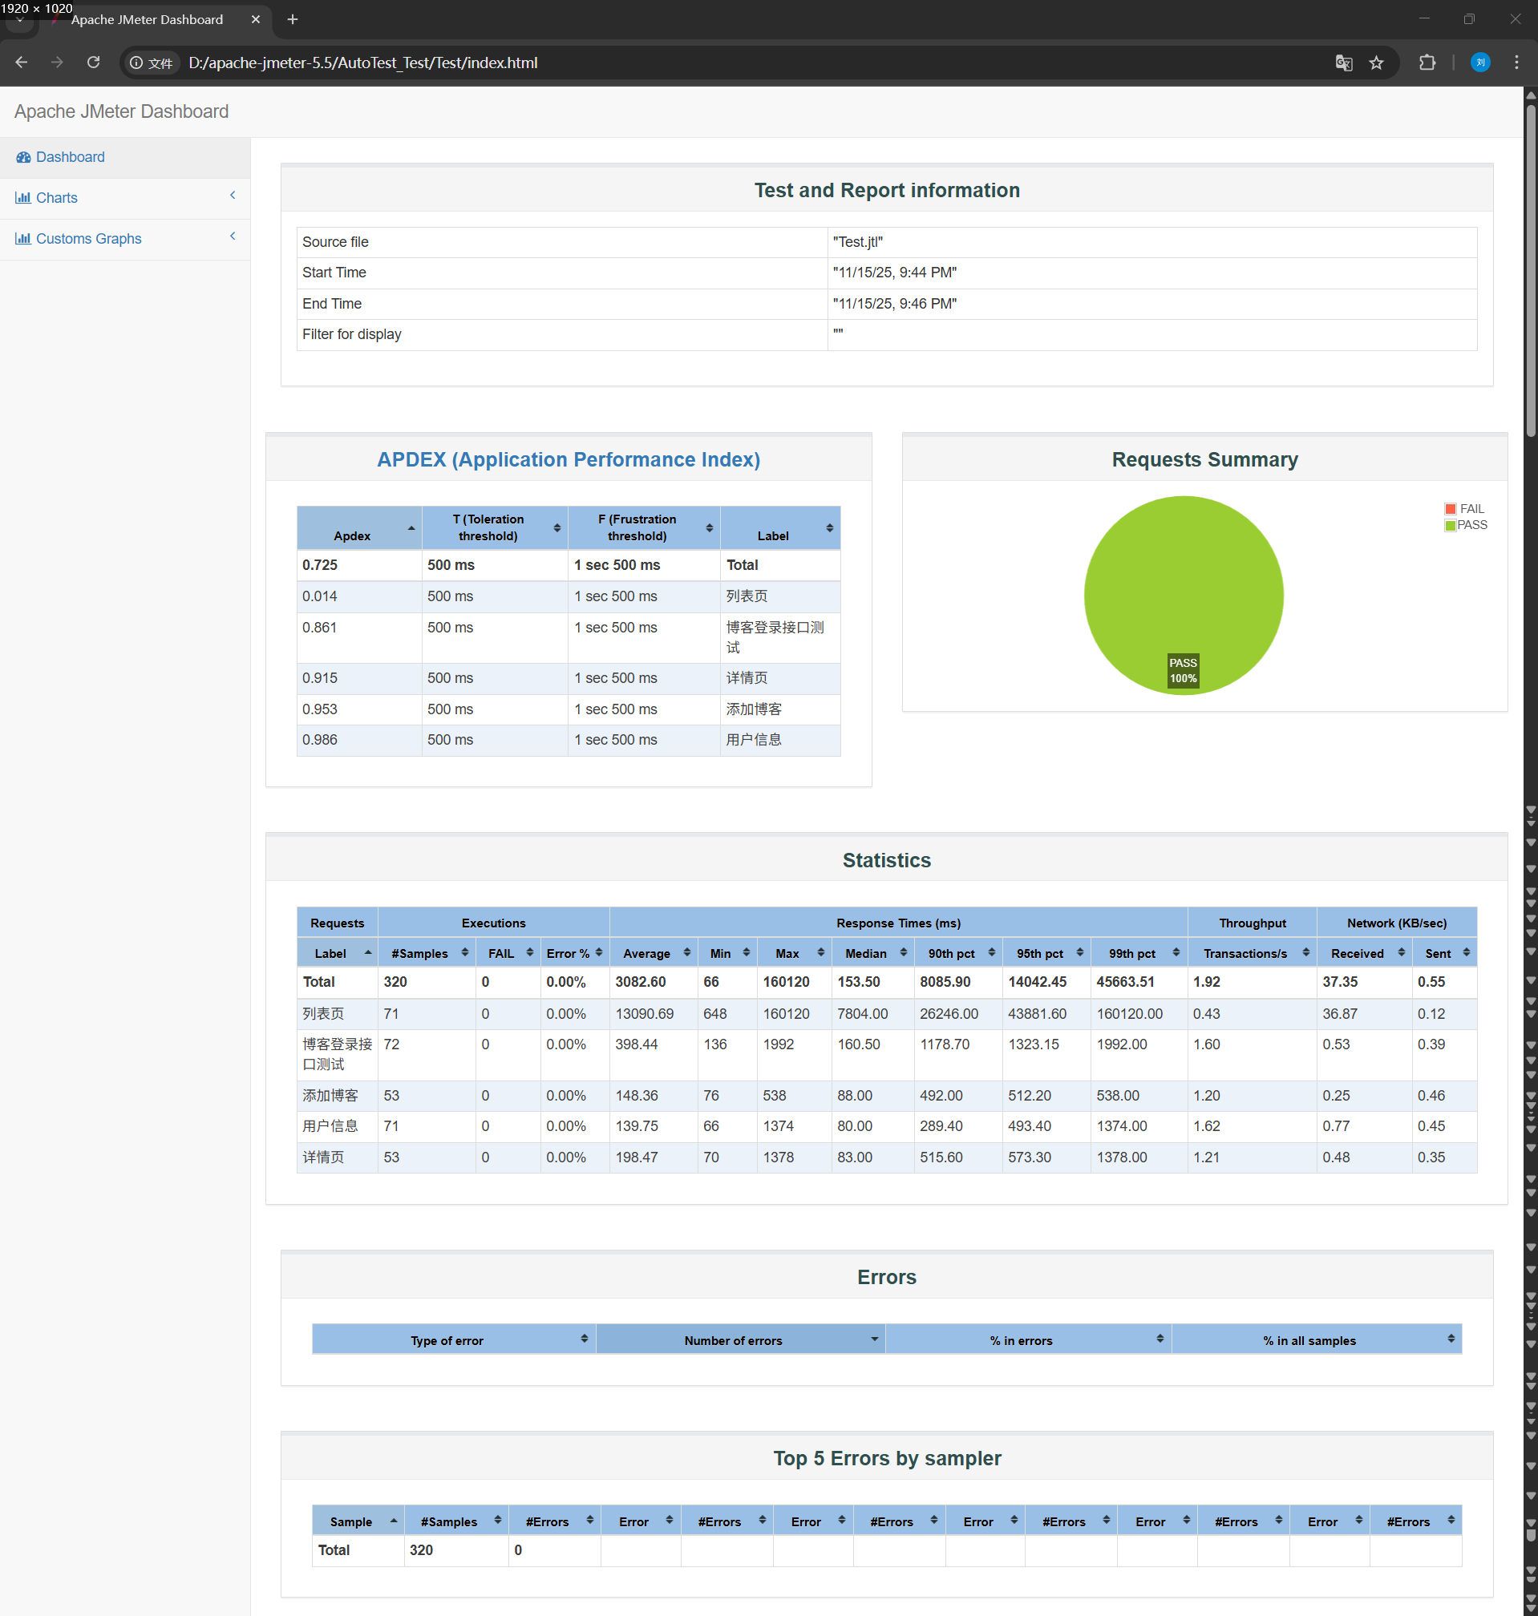Click the bar chart icon next to Charts

point(23,198)
